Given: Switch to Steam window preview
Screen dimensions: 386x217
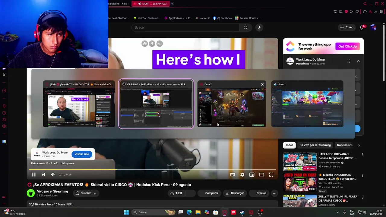Looking at the screenshot, I should pyautogui.click(x=307, y=104).
